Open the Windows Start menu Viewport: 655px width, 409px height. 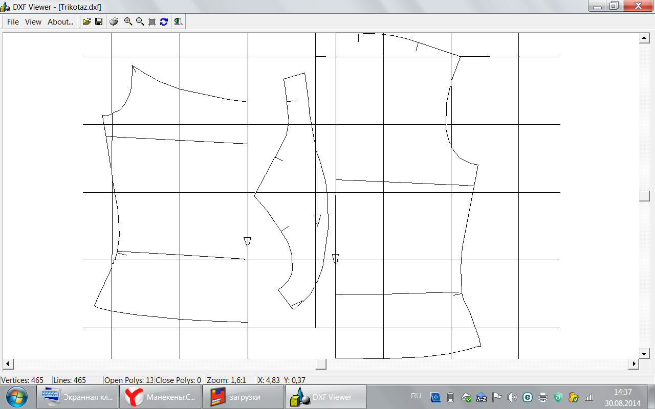17,397
